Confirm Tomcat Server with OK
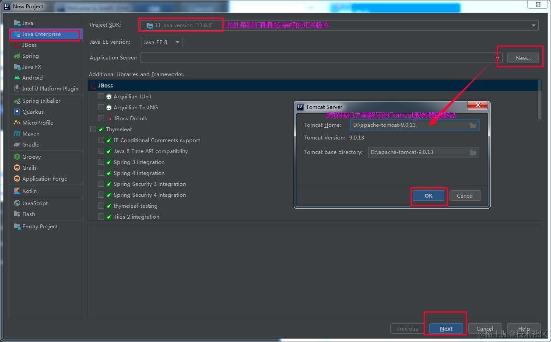The height and width of the screenshot is (342, 551). (428, 196)
